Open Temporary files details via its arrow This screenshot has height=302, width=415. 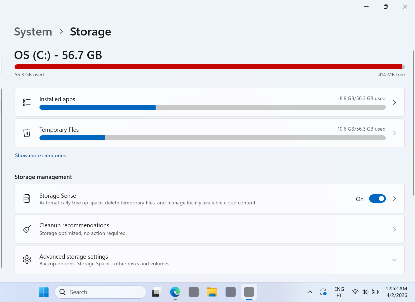pos(394,133)
